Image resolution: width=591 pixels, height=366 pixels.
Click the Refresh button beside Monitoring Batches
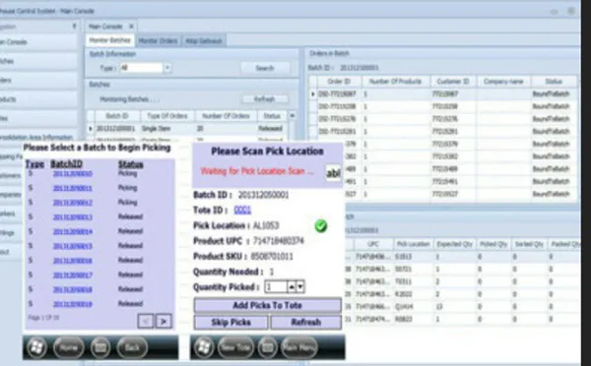(265, 99)
